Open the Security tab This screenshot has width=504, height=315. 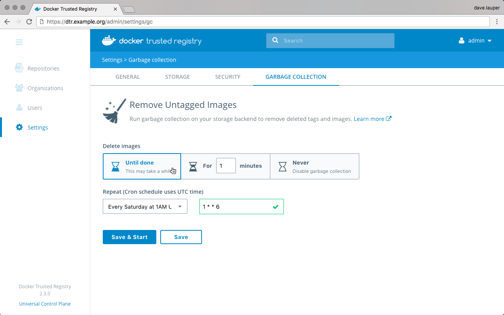tap(228, 77)
